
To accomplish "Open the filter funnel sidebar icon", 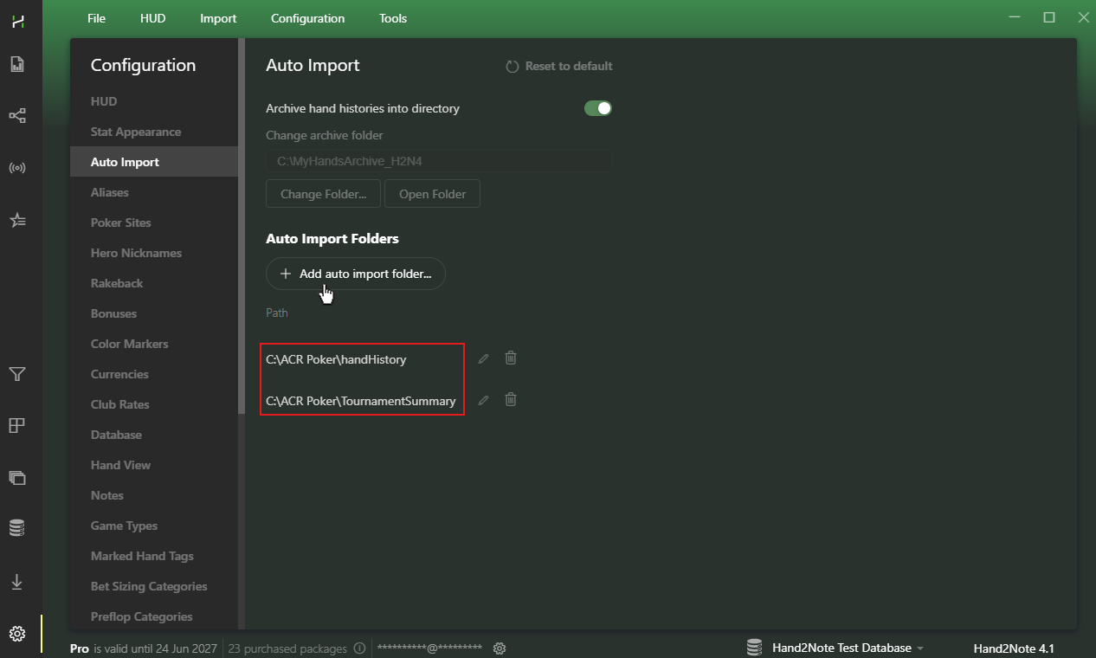I will (x=17, y=374).
